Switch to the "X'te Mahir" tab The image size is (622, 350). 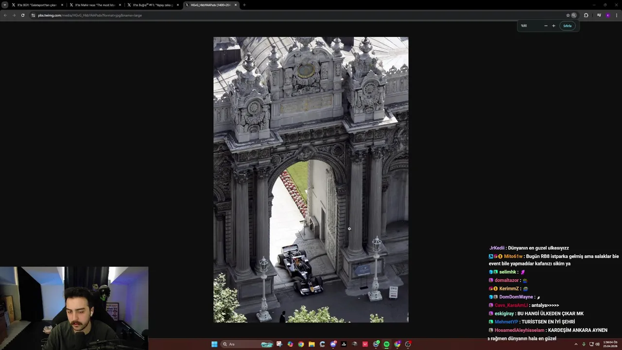coord(95,5)
